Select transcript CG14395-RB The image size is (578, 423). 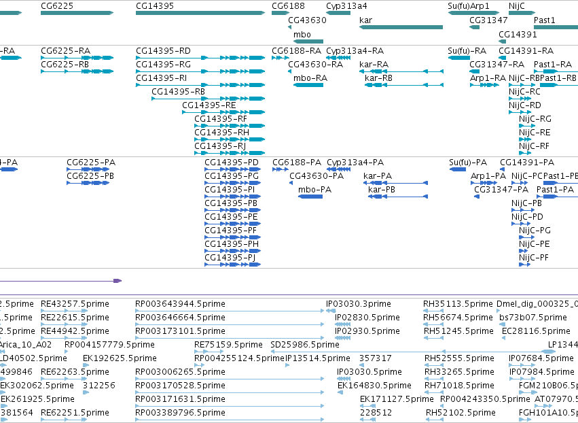179,92
